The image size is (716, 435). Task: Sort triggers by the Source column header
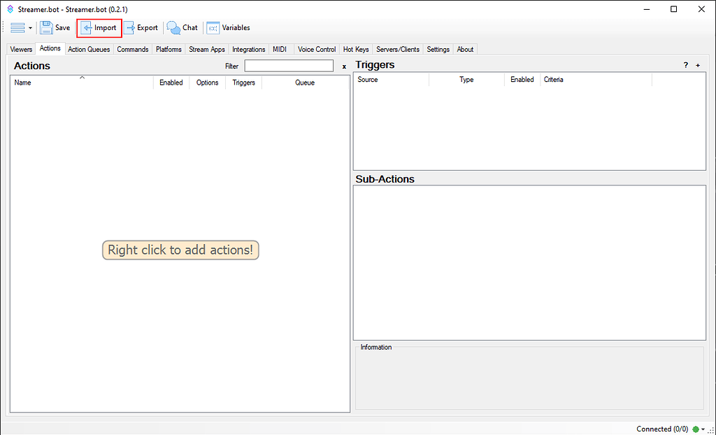pyautogui.click(x=371, y=79)
